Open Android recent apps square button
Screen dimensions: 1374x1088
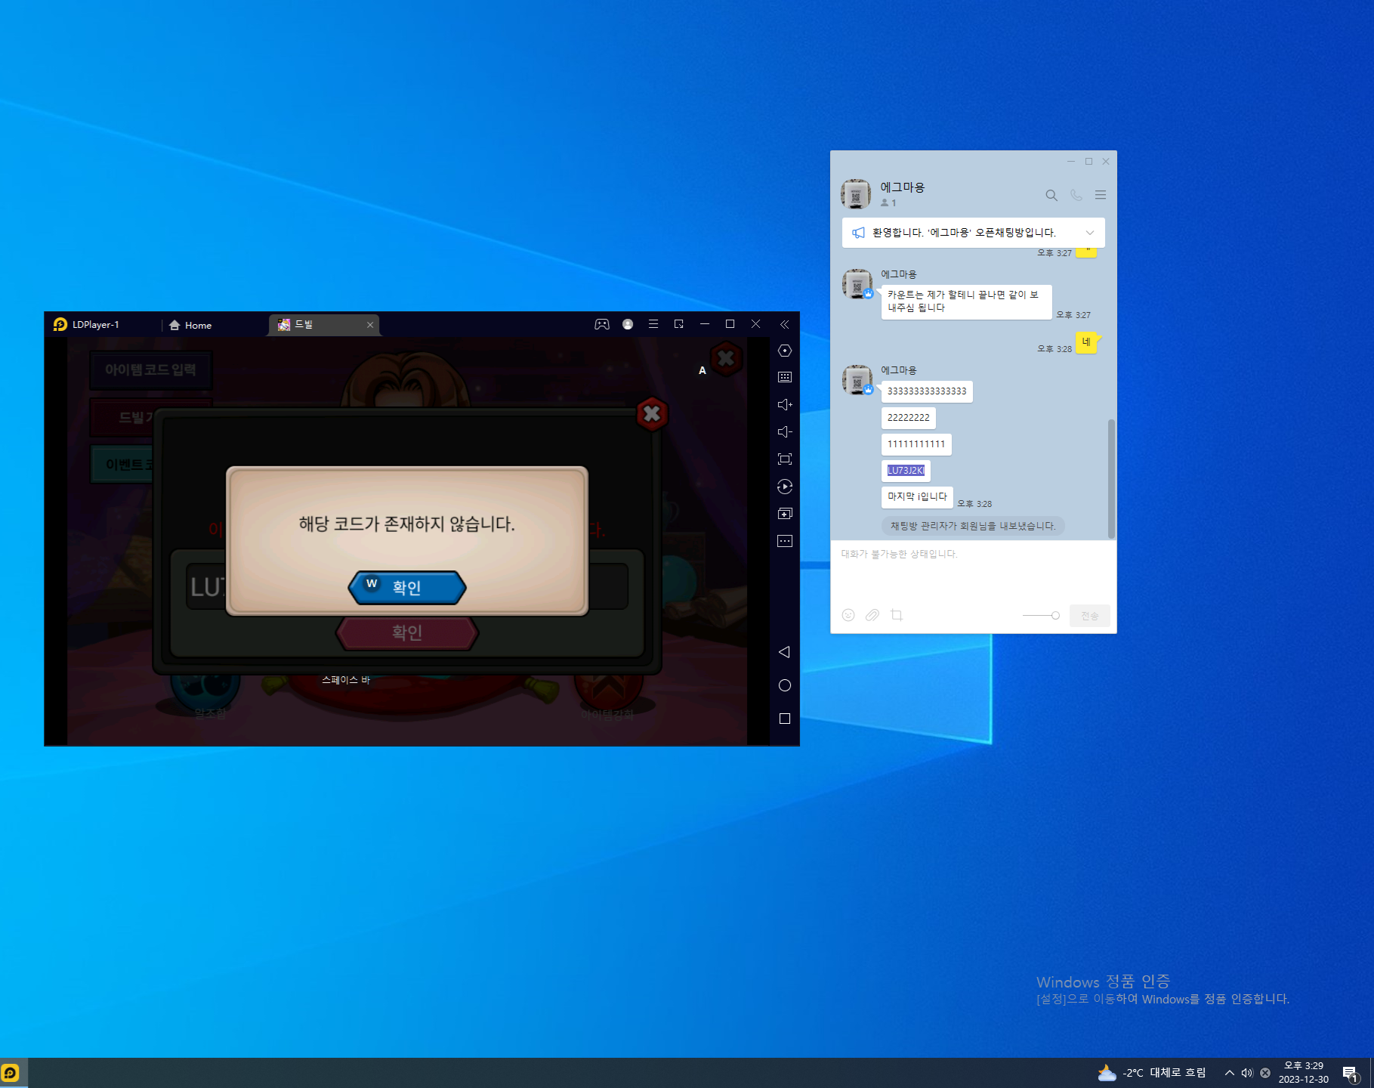point(785,719)
